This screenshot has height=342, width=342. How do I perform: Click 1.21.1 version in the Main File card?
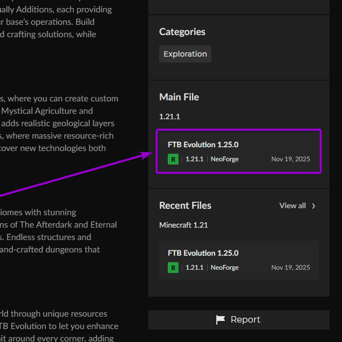[x=194, y=159]
